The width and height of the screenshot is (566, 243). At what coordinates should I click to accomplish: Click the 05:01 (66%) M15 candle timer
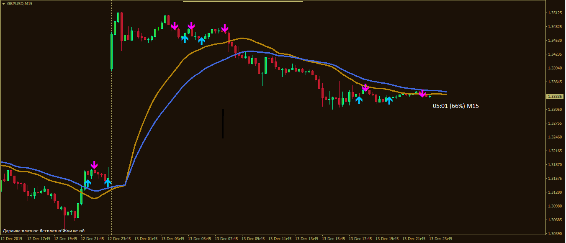tap(455, 106)
